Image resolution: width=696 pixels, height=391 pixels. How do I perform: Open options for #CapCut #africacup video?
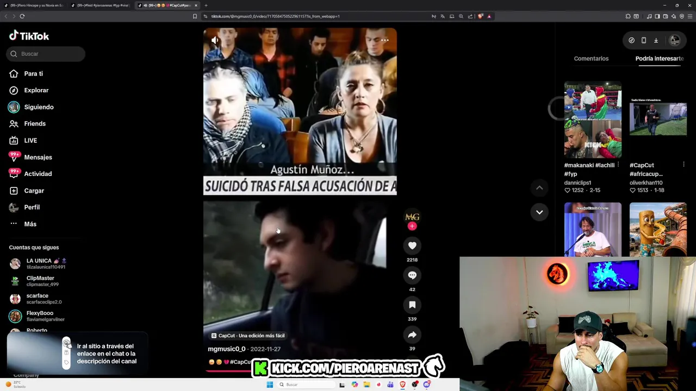click(683, 165)
